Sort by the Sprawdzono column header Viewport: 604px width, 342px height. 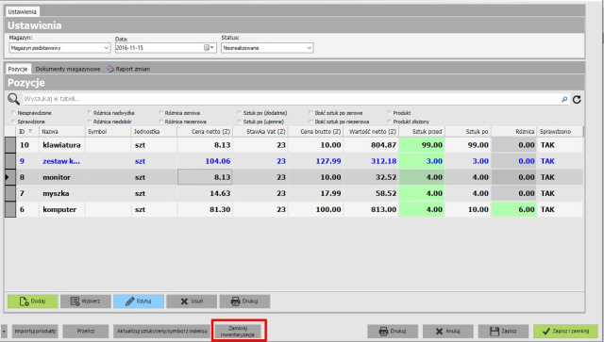[560, 132]
